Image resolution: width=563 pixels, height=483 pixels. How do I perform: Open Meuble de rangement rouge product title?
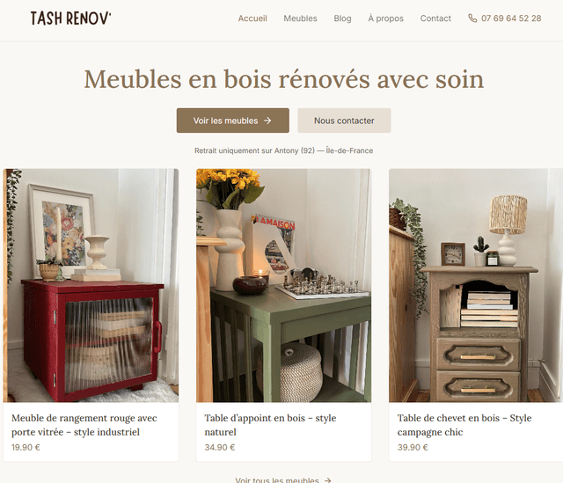coord(84,425)
